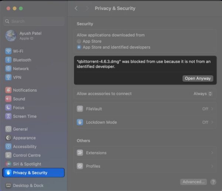222x191 pixels.
Task: Open Bluetooth label in the sidebar
Action: pos(22,60)
